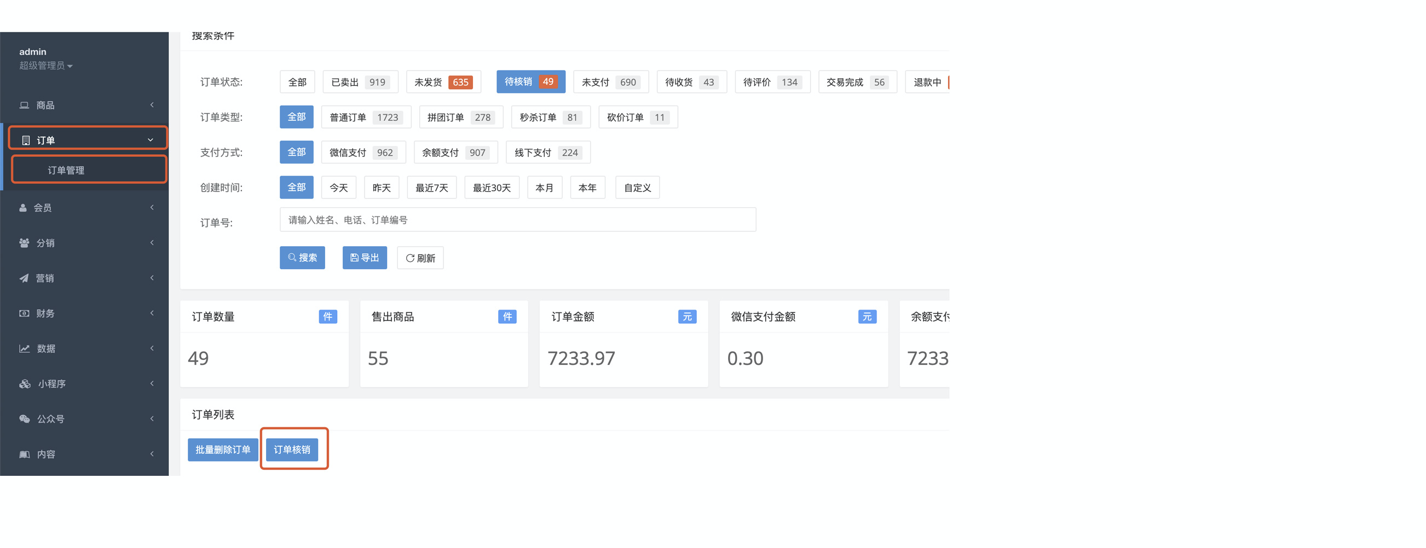
Task: Open the 内容 menu in sidebar
Action: 84,454
